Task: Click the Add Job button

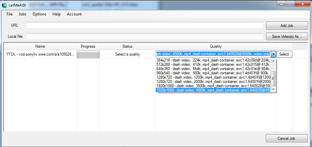Action: click(x=287, y=26)
